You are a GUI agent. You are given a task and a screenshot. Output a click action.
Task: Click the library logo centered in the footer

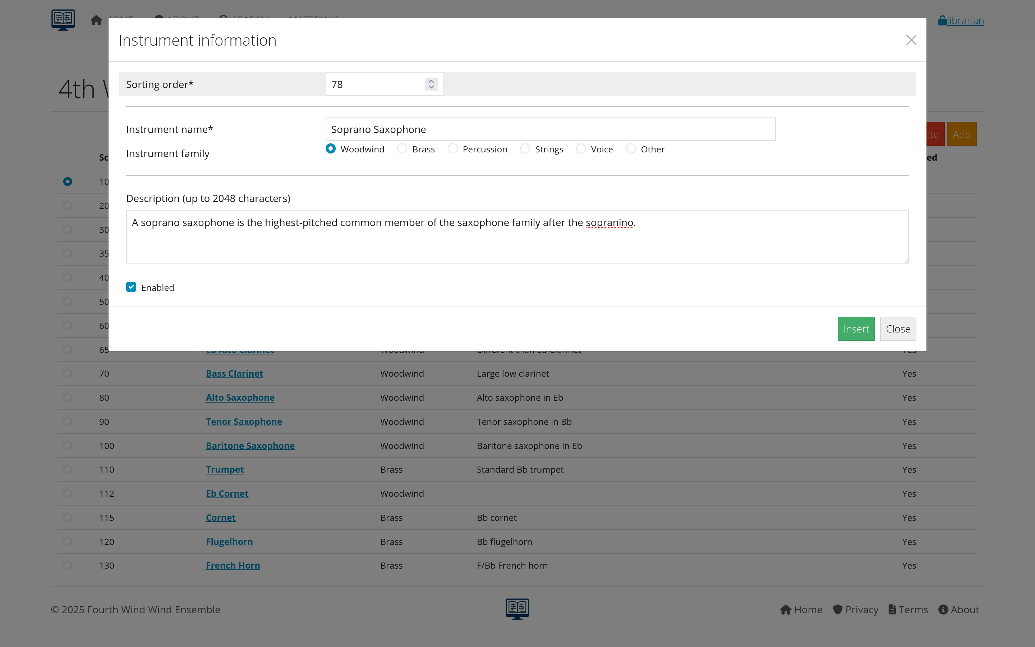517,609
